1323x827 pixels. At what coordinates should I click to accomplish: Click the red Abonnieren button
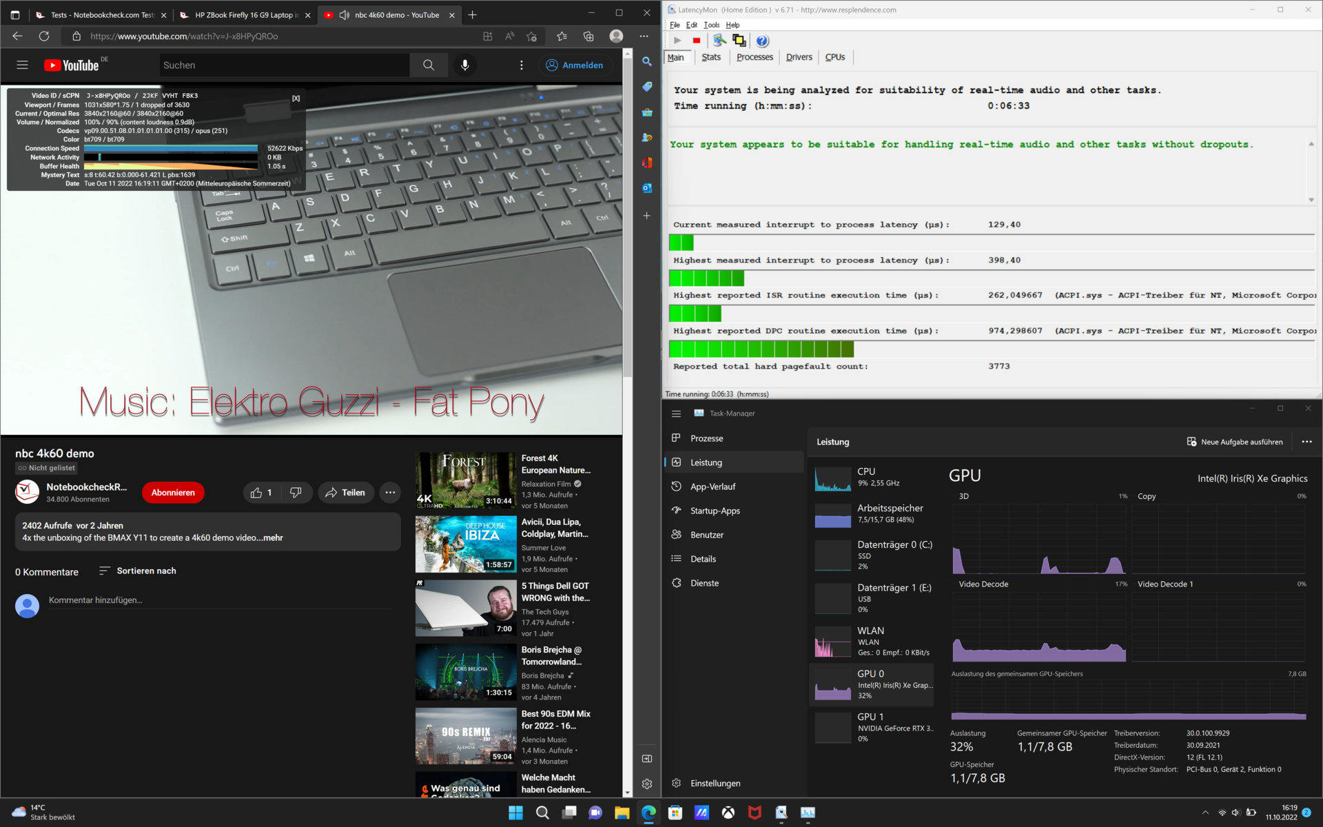tap(173, 492)
